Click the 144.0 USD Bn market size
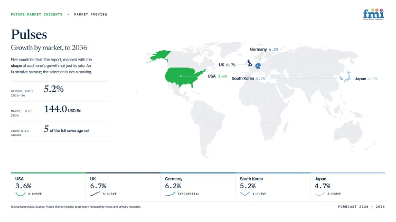396x222 pixels. coord(63,109)
